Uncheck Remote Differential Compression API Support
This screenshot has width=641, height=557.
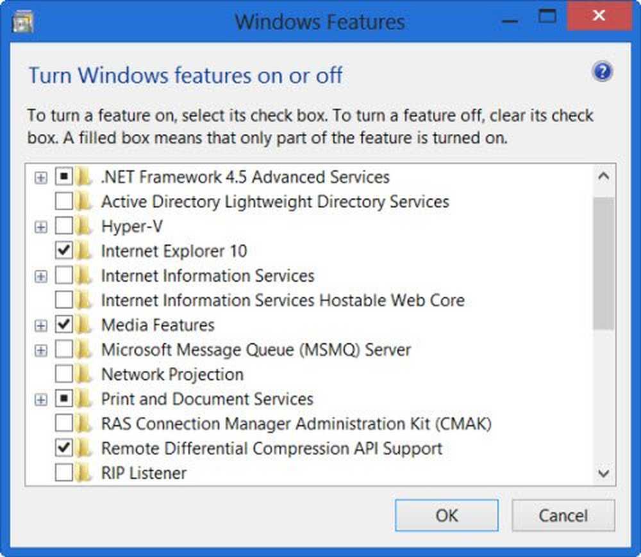(63, 448)
